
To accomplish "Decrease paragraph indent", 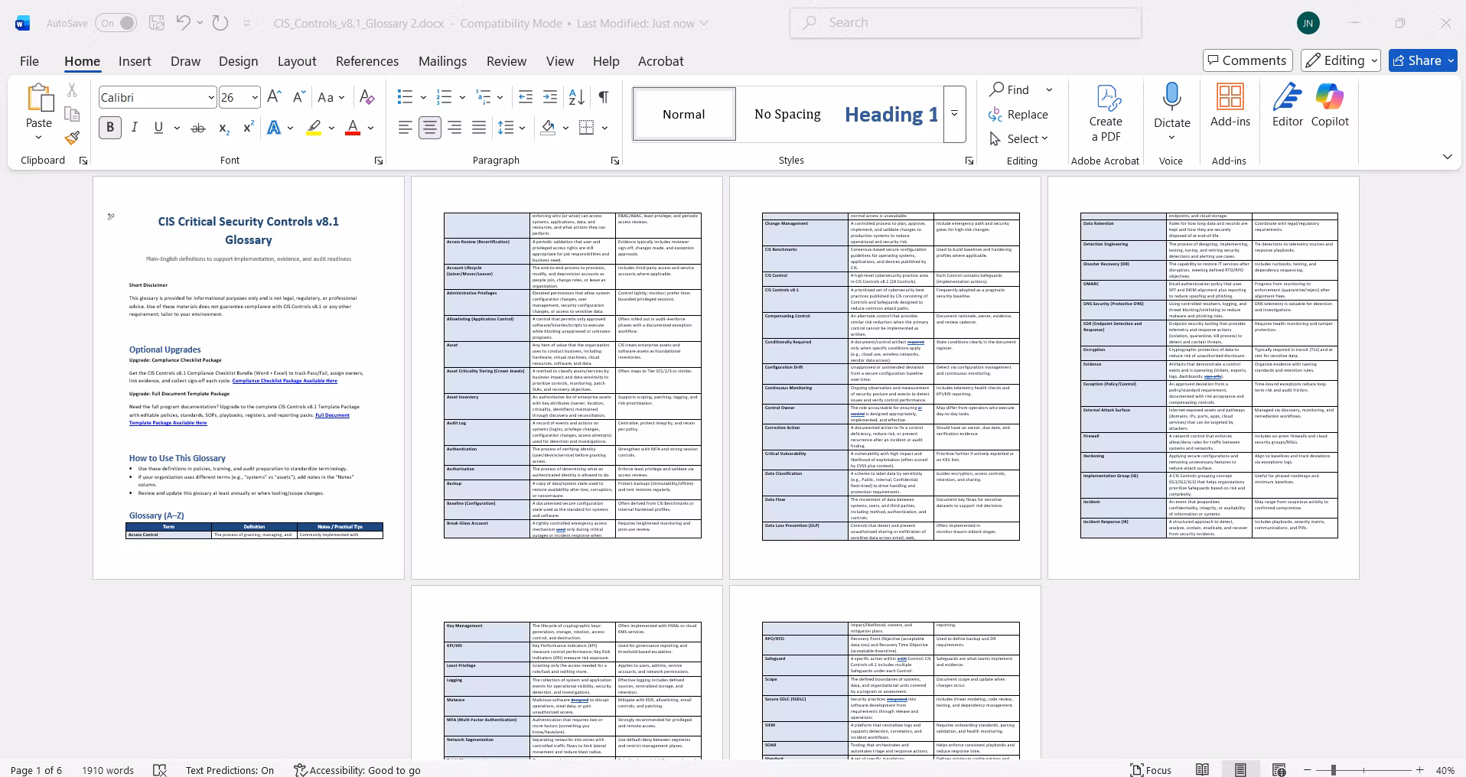I will pyautogui.click(x=526, y=97).
